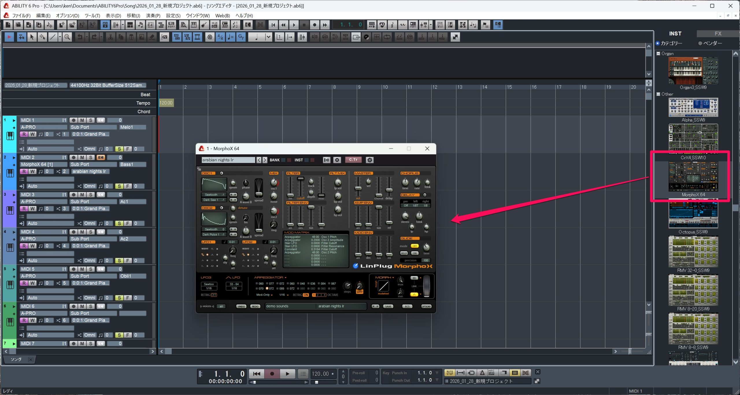Click the scissors cut icon
The image size is (740, 395).
pos(110,37)
